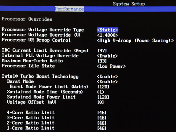Change the 1.4000 processor voltage value
The height and width of the screenshot is (132, 176).
(108, 35)
